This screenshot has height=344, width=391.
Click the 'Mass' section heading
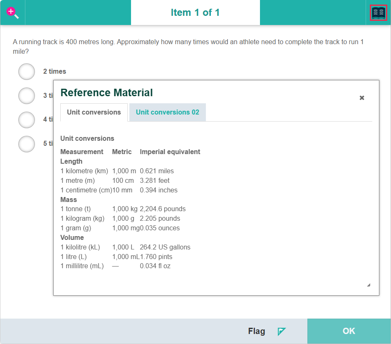coord(69,200)
